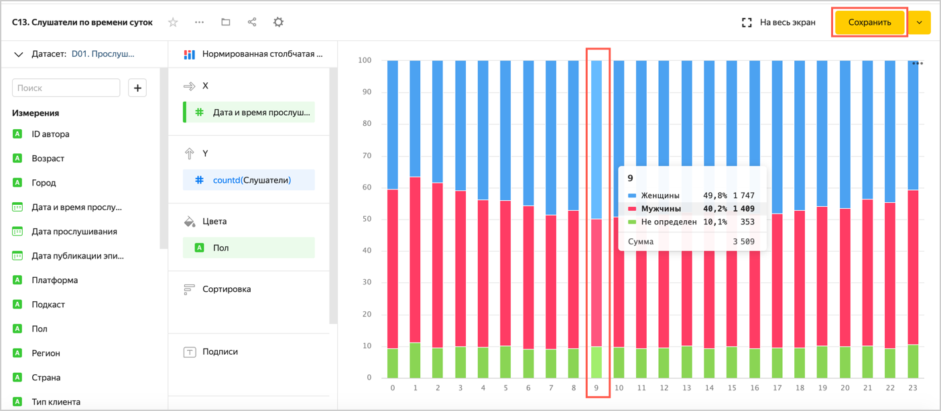Click the folder move icon

226,22
